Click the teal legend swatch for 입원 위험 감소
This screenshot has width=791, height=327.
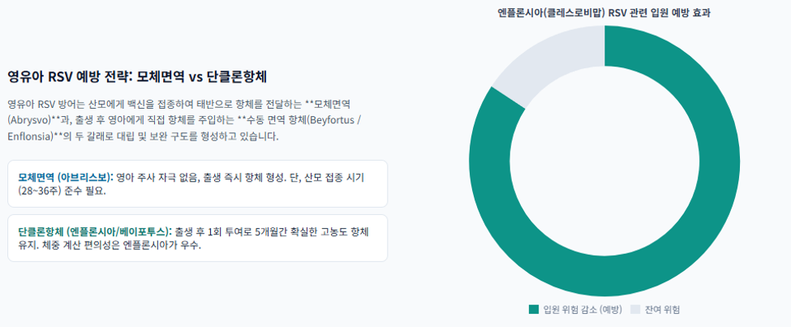pos(534,309)
